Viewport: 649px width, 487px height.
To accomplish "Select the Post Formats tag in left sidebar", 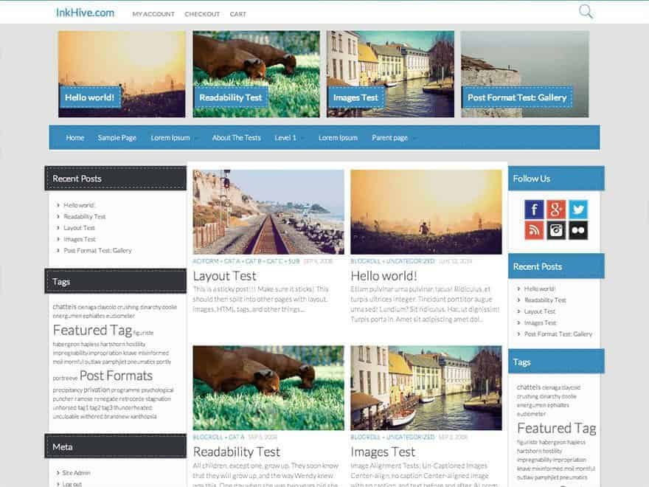I will [116, 376].
